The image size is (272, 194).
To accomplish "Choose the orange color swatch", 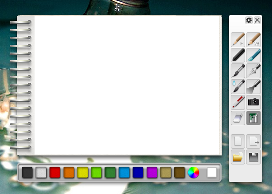I will pyautogui.click(x=69, y=173).
